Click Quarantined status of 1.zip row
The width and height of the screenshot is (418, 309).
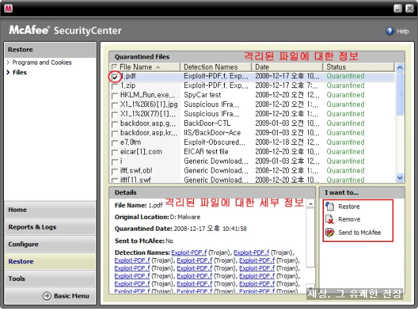point(346,85)
